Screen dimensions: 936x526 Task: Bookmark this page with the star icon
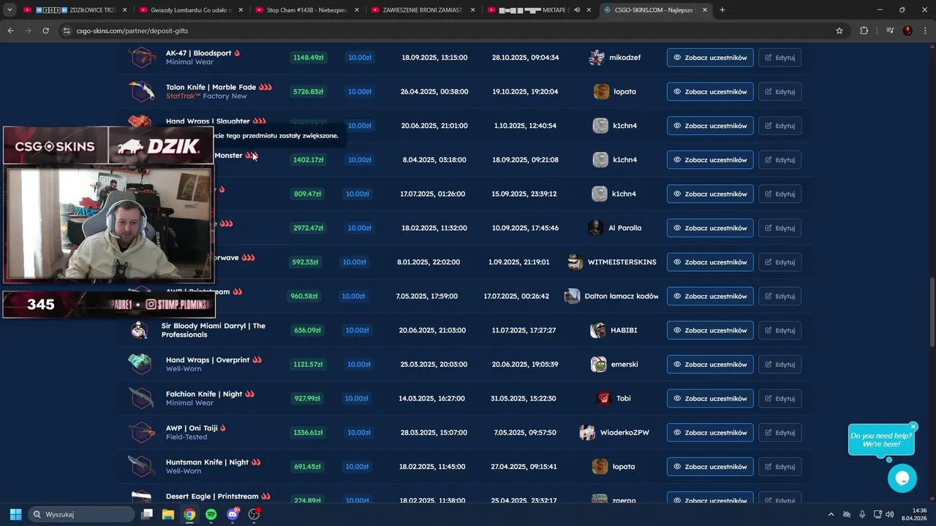point(839,31)
